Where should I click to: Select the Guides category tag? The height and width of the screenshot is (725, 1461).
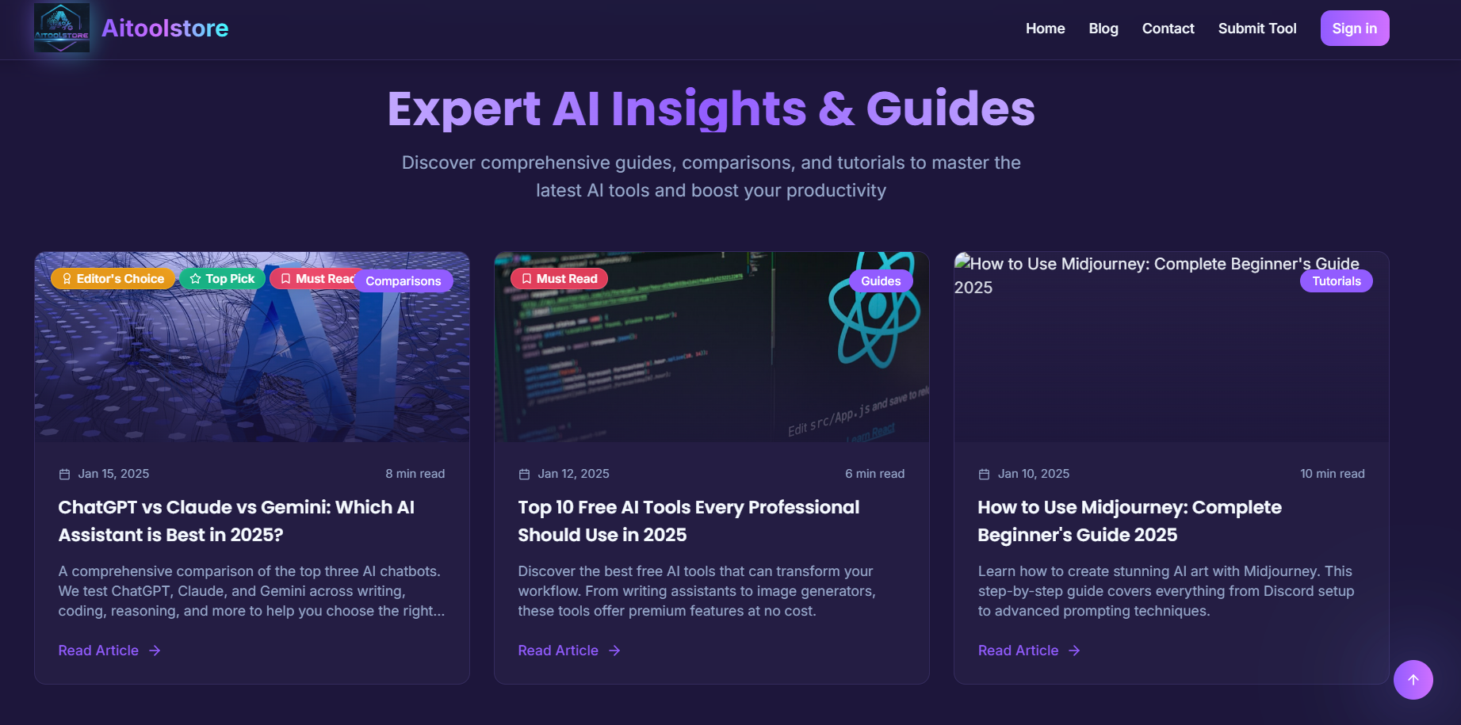coord(881,281)
